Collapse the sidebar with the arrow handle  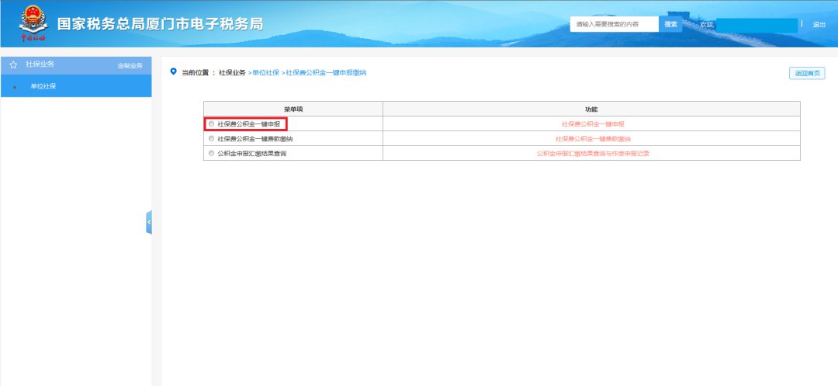(149, 222)
